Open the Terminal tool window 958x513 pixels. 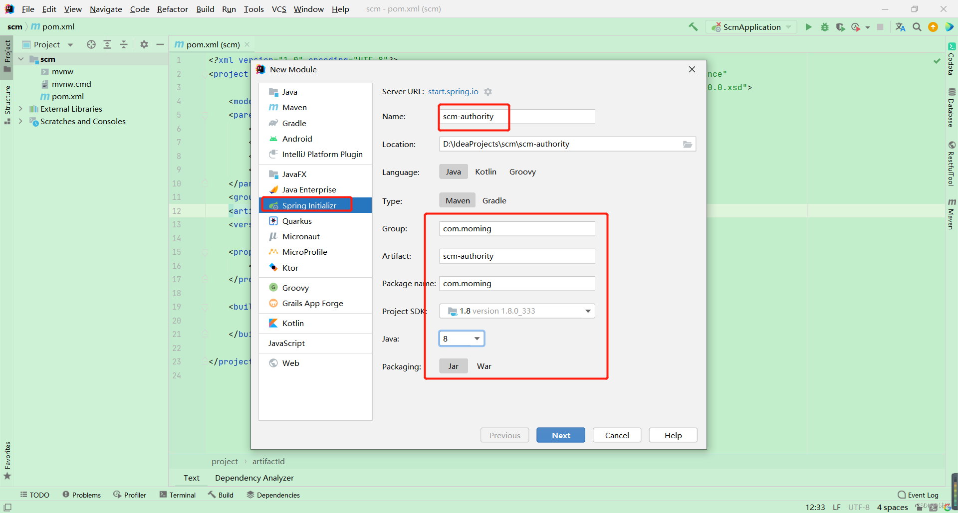[x=178, y=495]
